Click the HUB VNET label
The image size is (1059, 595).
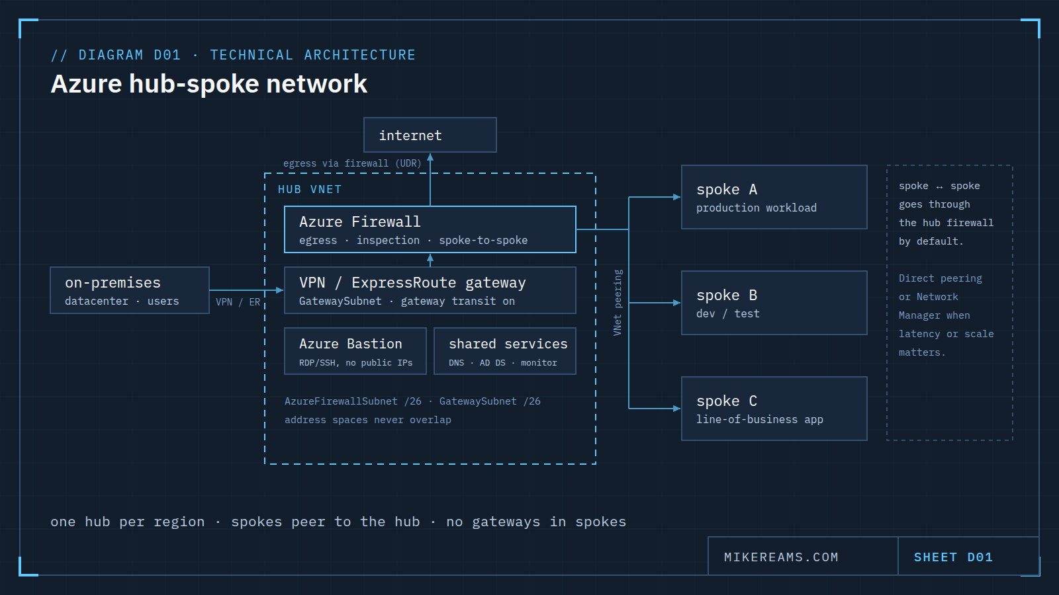tap(310, 189)
